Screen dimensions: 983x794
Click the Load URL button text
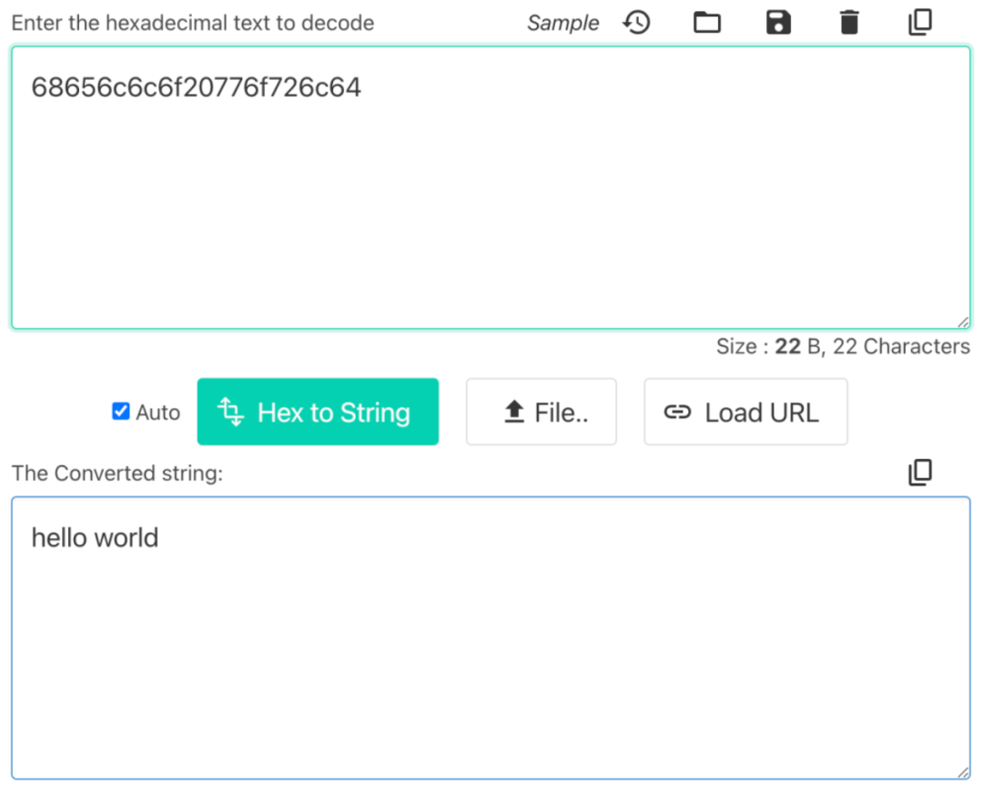pos(762,412)
